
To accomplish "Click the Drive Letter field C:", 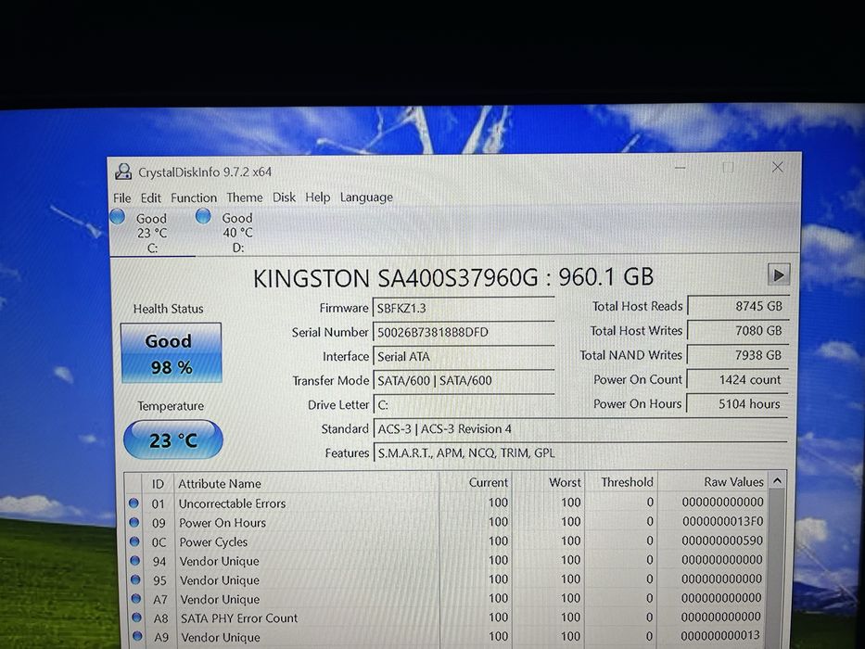I will (x=464, y=404).
